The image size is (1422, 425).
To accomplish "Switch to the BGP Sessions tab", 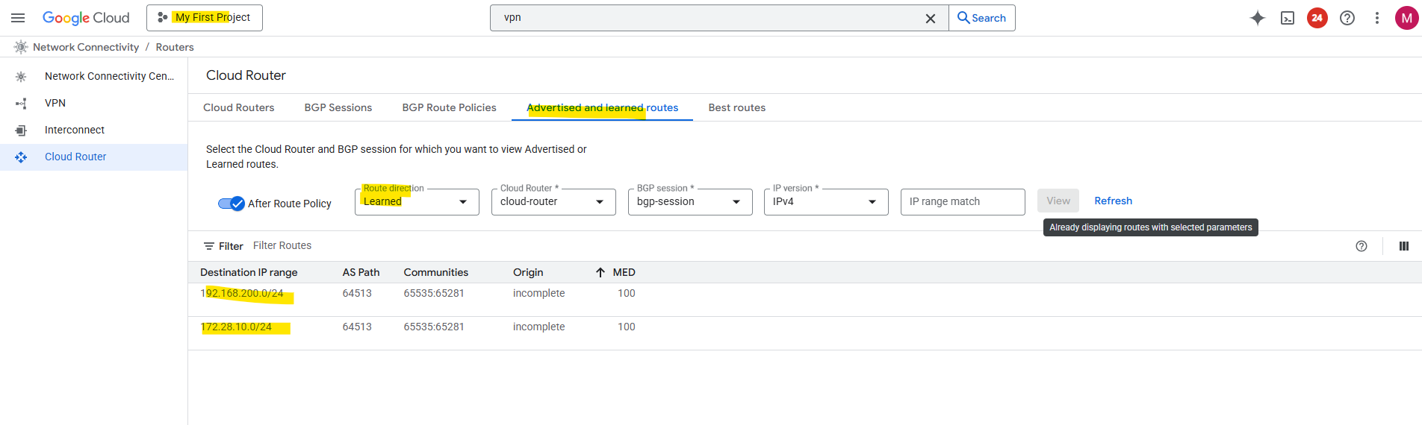I will 338,107.
